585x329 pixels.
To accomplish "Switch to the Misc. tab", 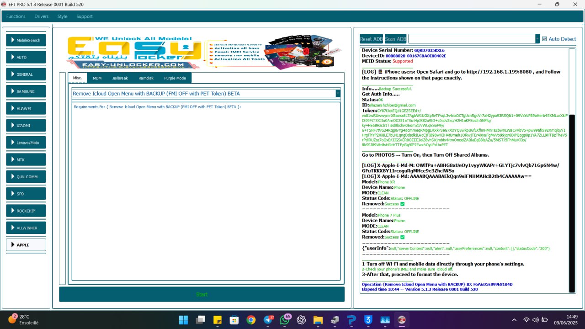I will point(77,78).
